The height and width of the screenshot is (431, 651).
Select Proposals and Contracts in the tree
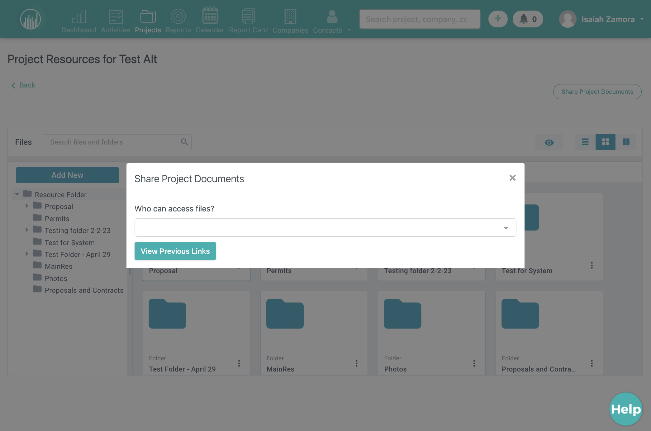pos(84,290)
